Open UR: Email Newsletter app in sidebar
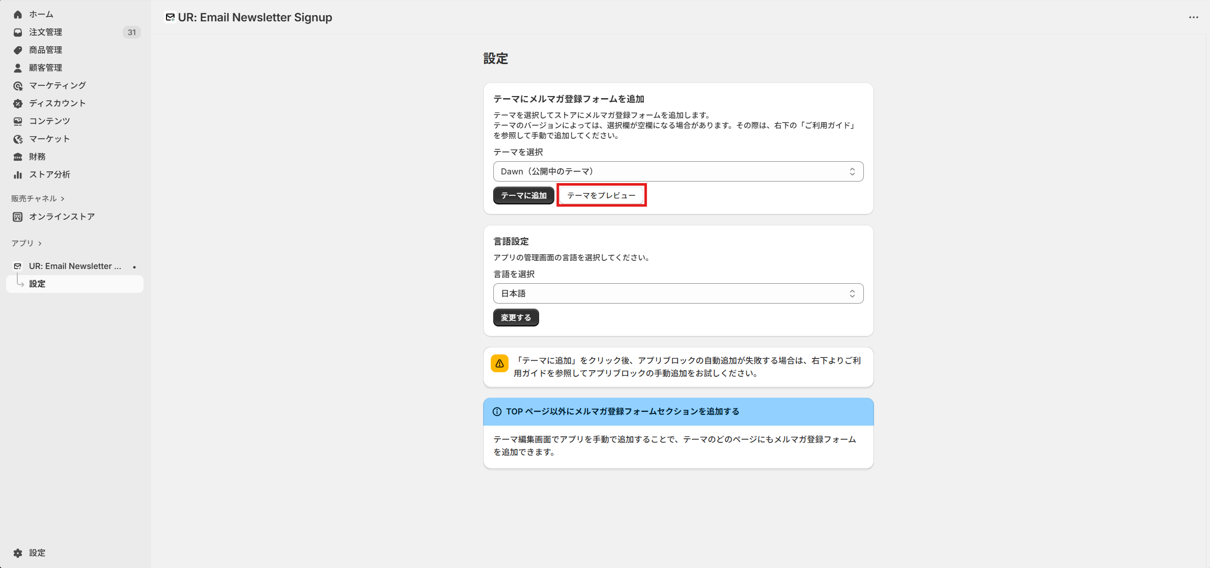This screenshot has height=568, width=1210. [x=75, y=266]
